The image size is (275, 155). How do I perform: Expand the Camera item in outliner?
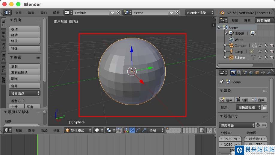(x=225, y=45)
